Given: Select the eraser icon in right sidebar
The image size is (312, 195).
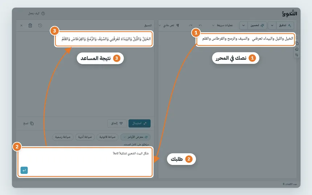Looking at the screenshot, I should (x=297, y=49).
